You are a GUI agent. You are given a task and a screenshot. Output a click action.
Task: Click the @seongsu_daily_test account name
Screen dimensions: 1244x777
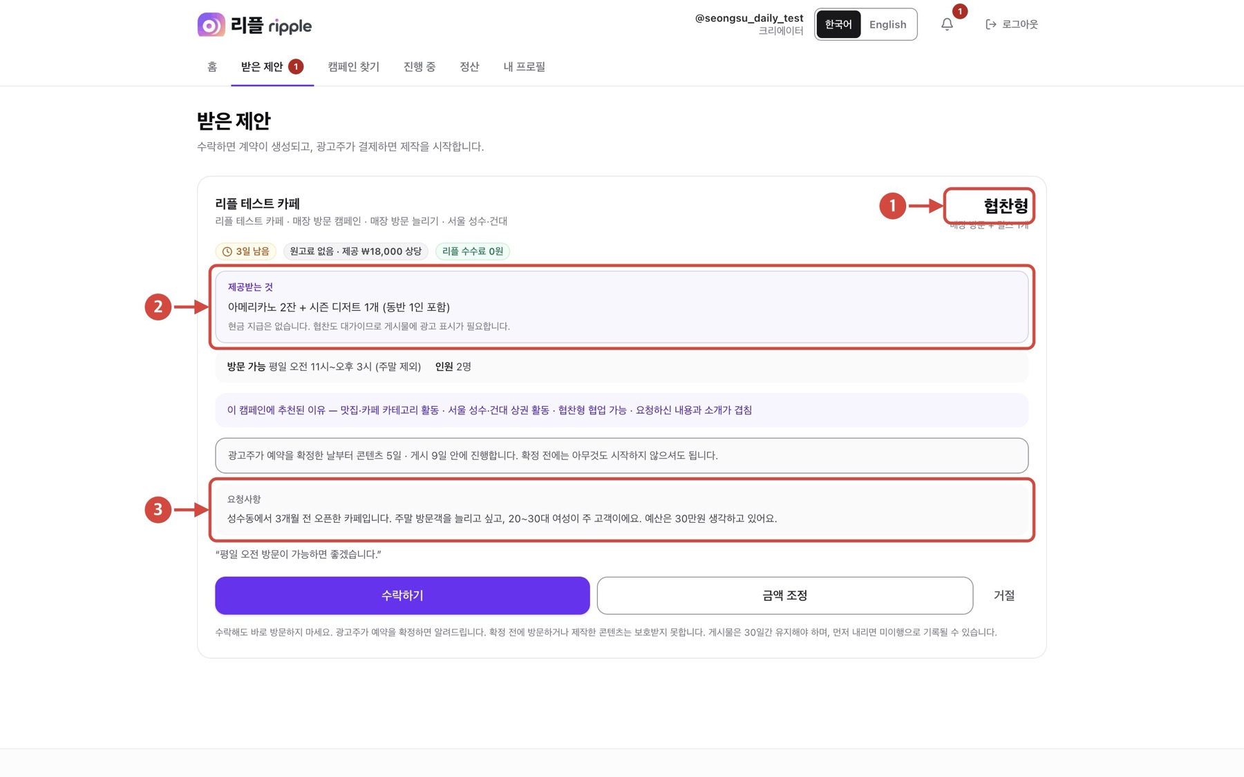pos(749,18)
